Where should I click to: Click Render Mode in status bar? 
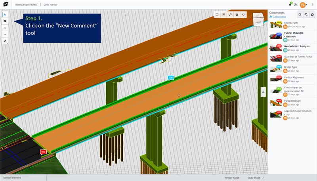coord(232,178)
